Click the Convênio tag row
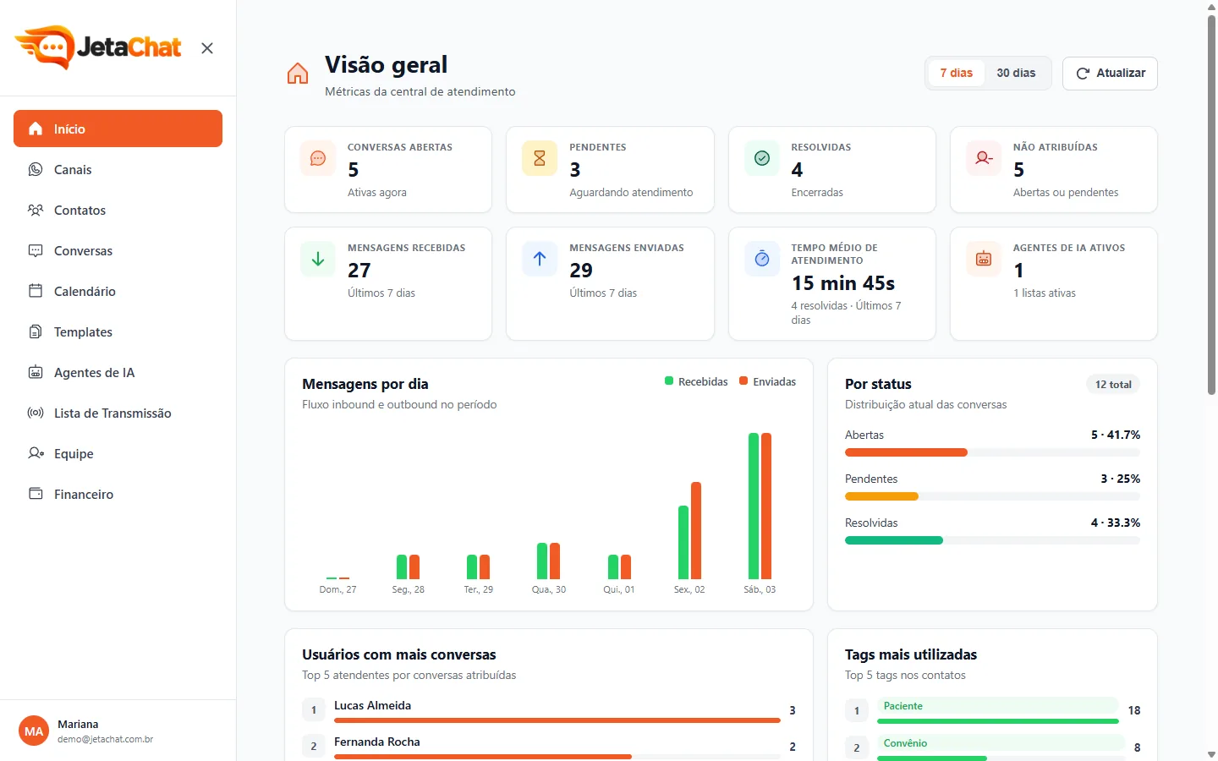The image size is (1218, 761). point(992,747)
